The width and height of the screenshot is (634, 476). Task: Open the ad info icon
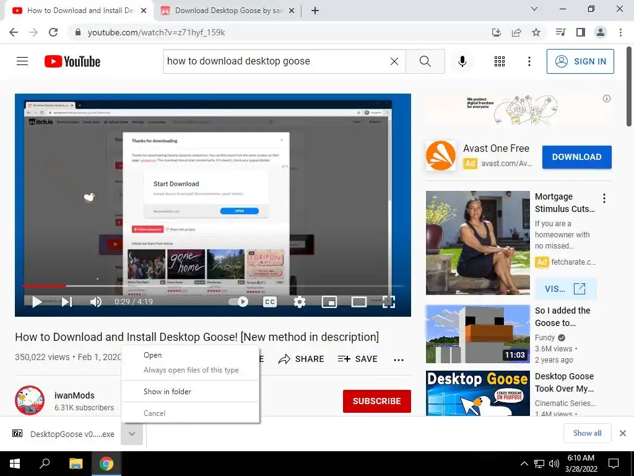click(607, 99)
